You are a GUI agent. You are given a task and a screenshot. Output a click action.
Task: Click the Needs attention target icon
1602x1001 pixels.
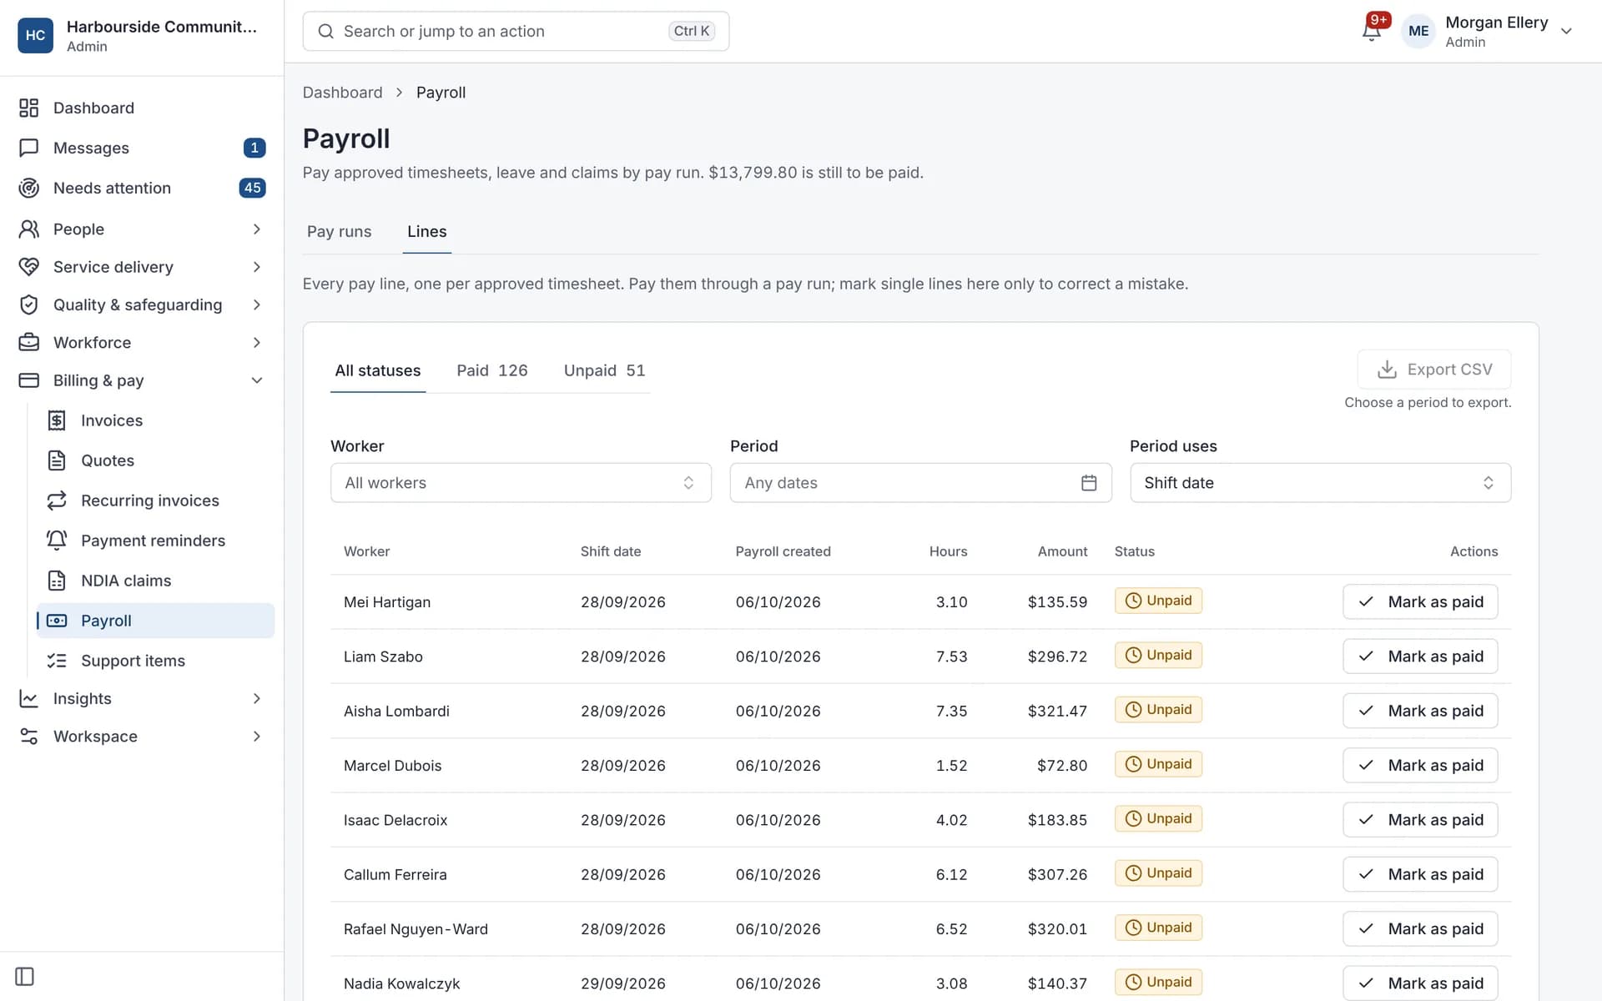click(x=29, y=188)
